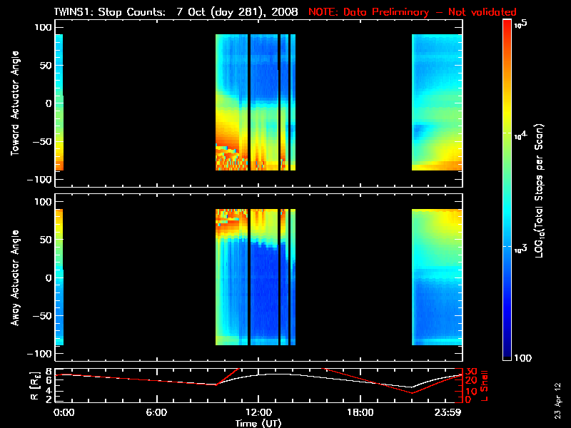Click the '18:00' time axis tick label

coord(360,412)
